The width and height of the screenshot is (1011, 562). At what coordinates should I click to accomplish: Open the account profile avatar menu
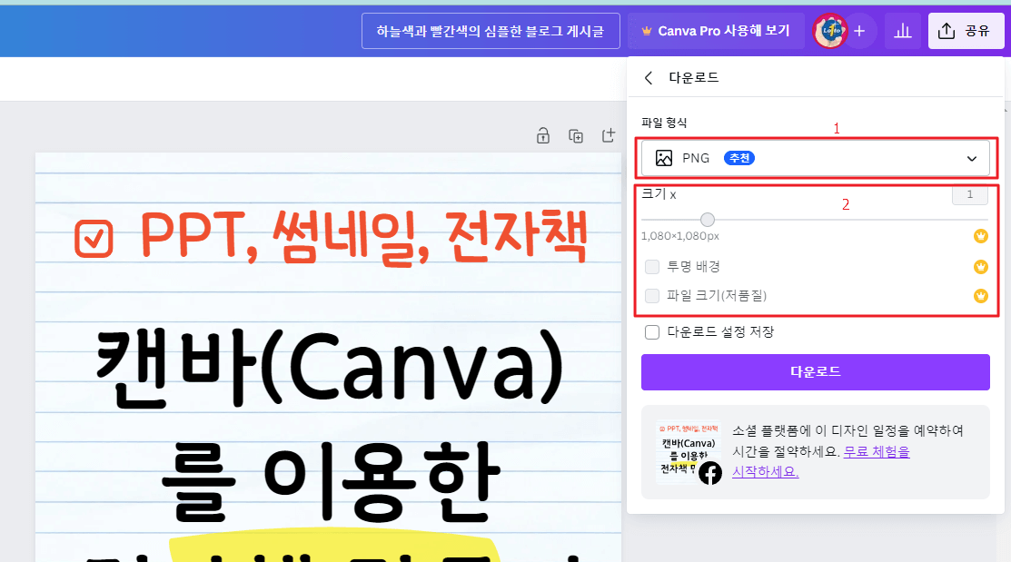pyautogui.click(x=829, y=30)
